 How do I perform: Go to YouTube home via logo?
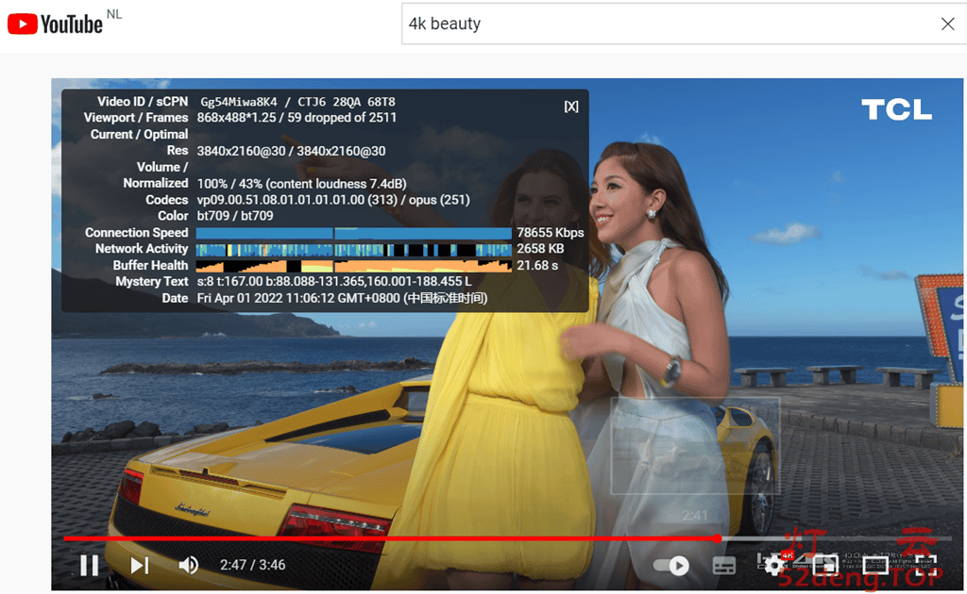[57, 24]
